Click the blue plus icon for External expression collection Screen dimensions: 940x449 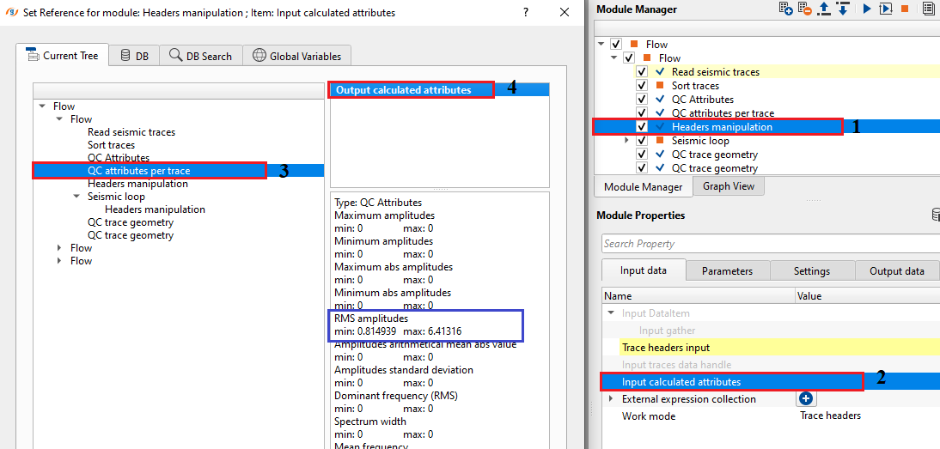806,398
